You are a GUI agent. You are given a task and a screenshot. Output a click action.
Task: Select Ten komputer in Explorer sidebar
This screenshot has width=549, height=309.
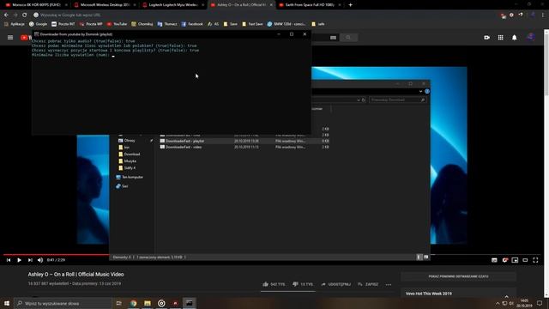[130, 178]
